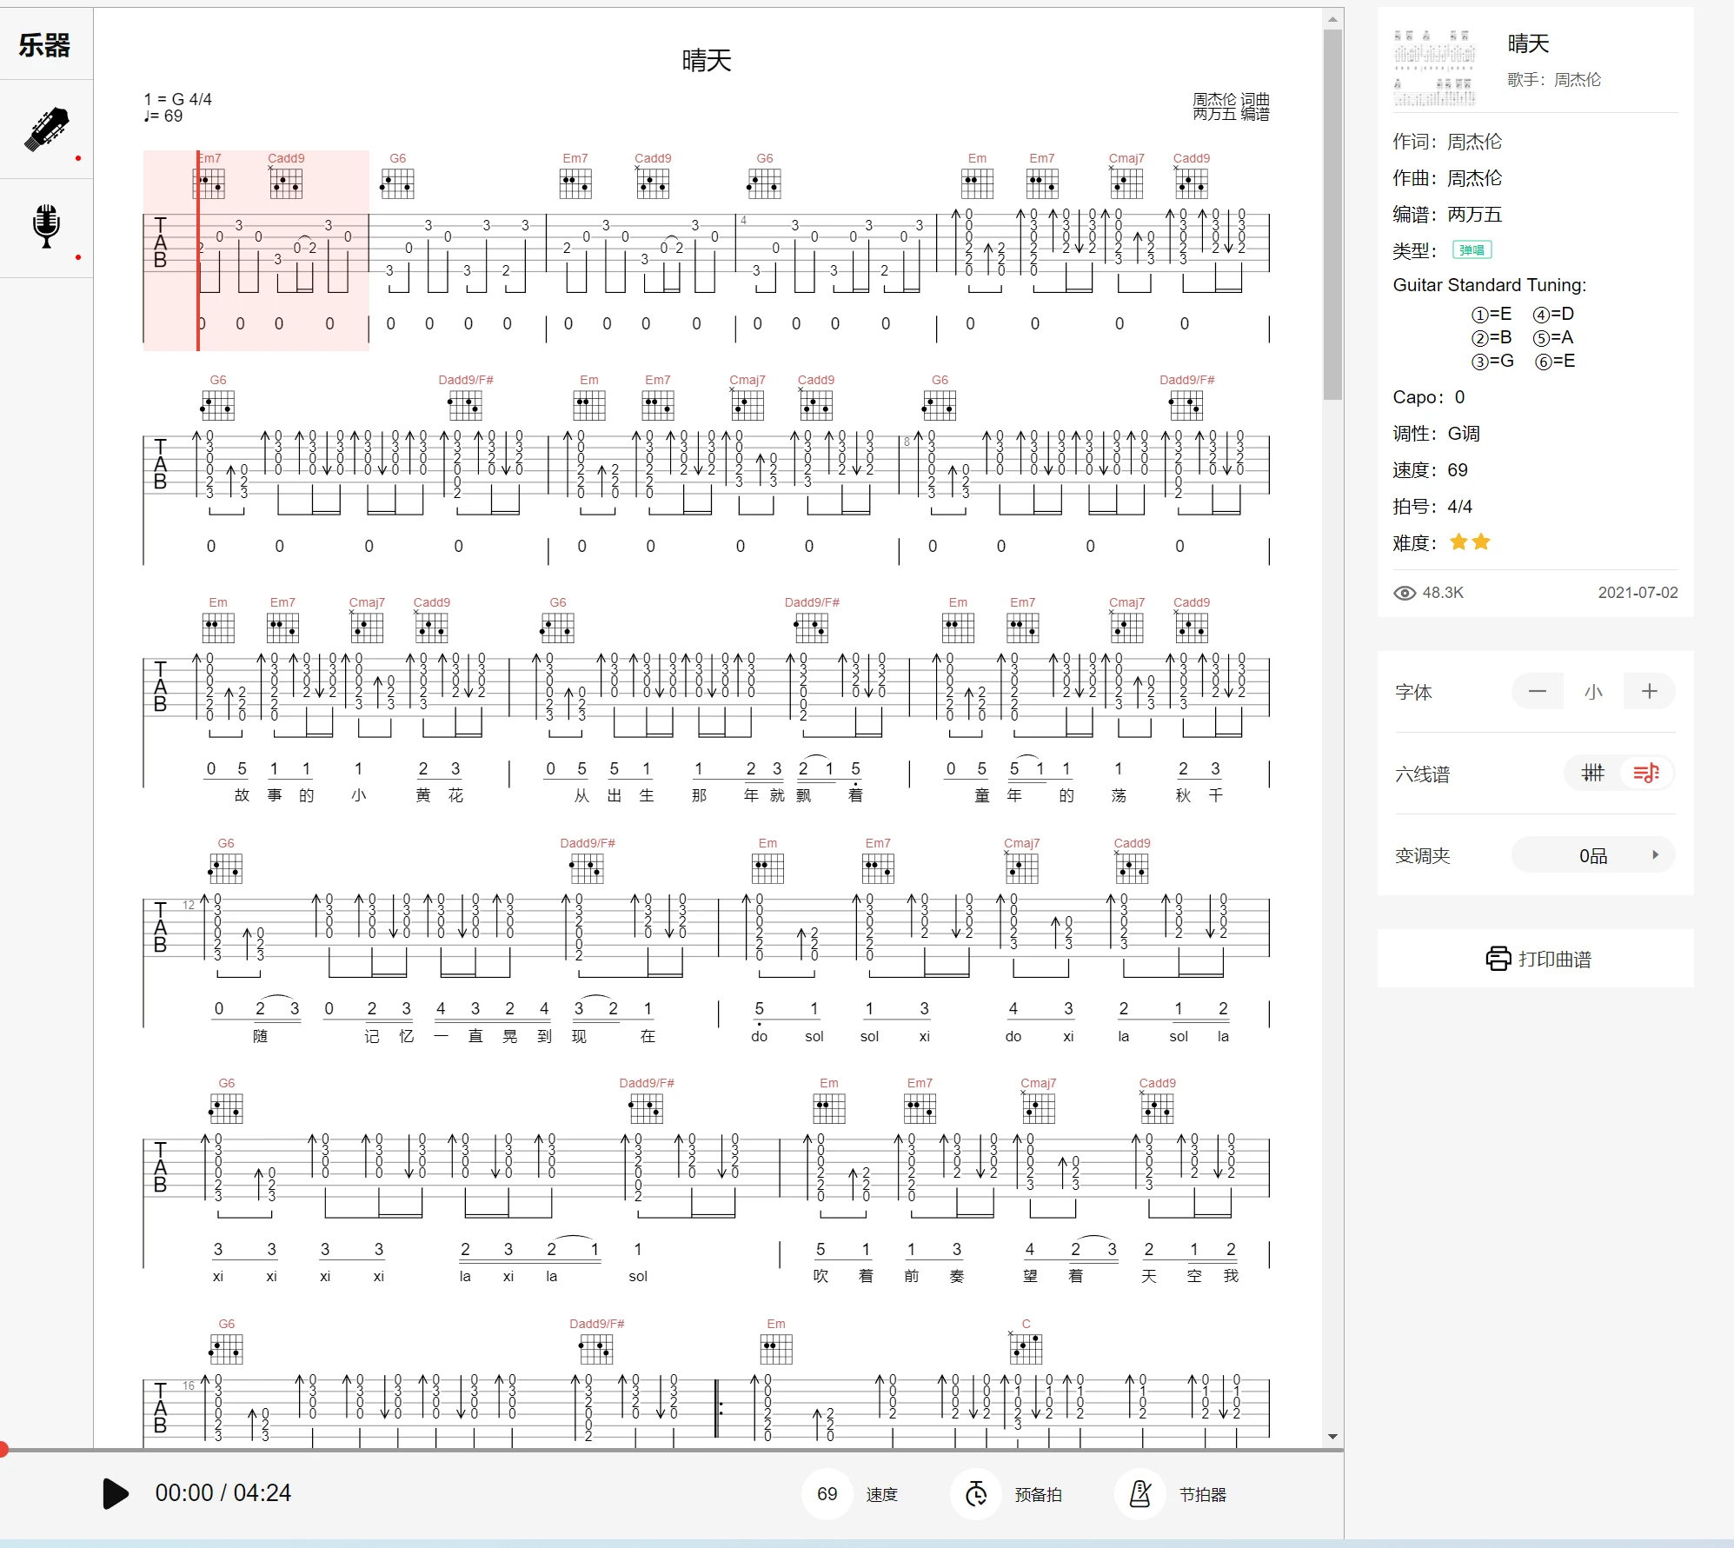
Task: Click the C chord diagram in last row
Action: pos(1026,1348)
